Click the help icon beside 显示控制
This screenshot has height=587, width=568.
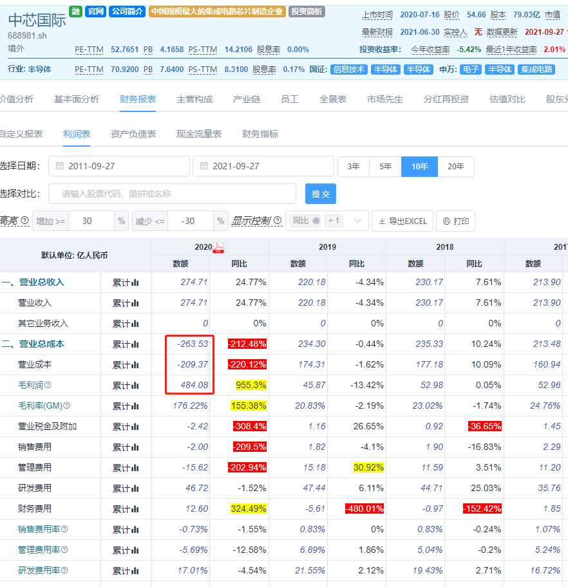pos(278,221)
